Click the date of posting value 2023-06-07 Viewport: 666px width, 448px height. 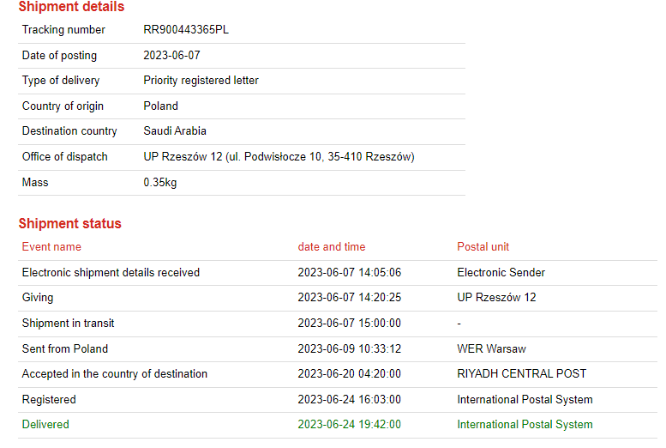tap(170, 56)
